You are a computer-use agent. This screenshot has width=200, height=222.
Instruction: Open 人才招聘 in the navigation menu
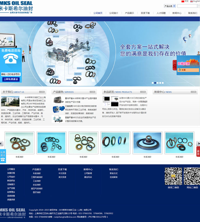[161, 13]
